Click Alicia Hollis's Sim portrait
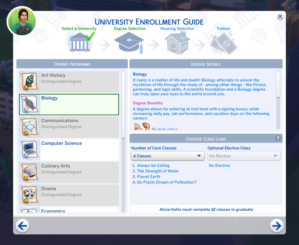Image resolution: width=299 pixels, height=245 pixels. 22,21
